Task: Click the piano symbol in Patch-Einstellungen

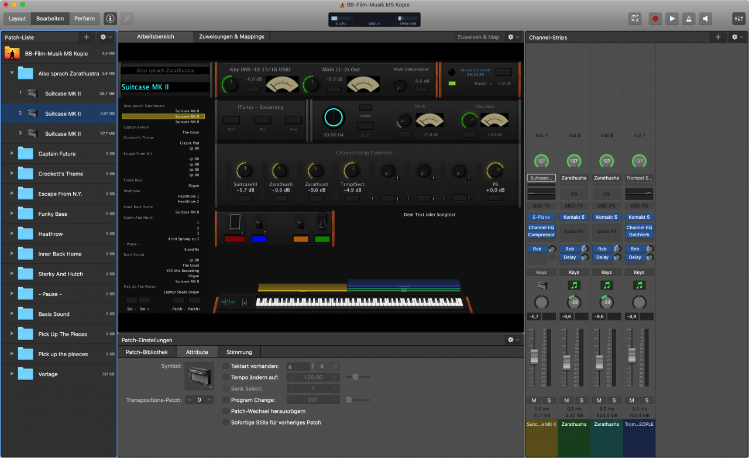Action: (x=199, y=376)
